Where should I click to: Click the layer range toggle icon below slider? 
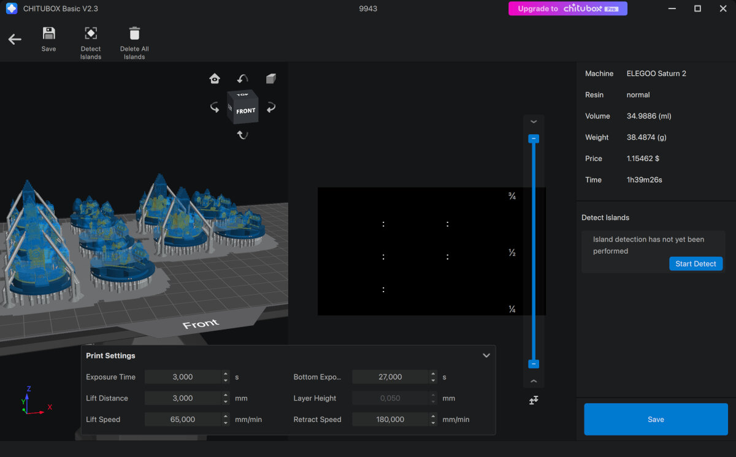(x=534, y=400)
